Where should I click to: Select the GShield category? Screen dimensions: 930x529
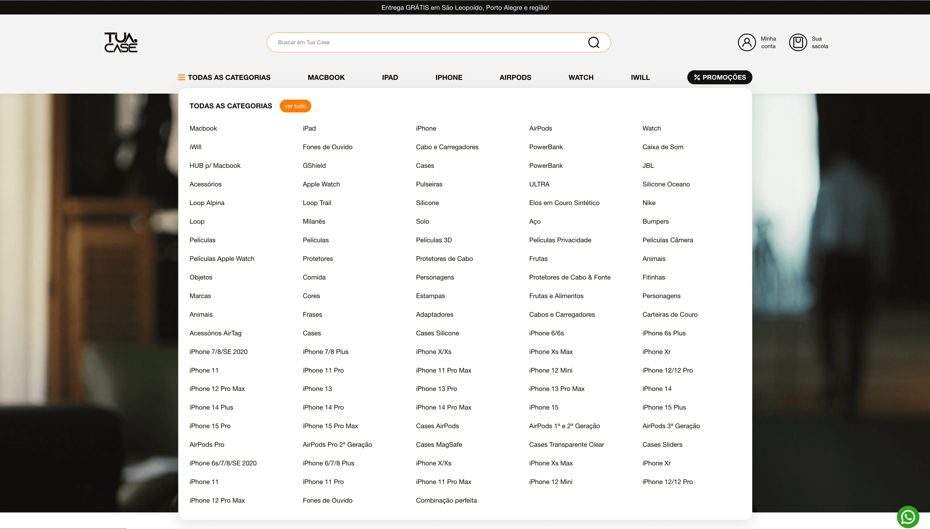pyautogui.click(x=314, y=165)
